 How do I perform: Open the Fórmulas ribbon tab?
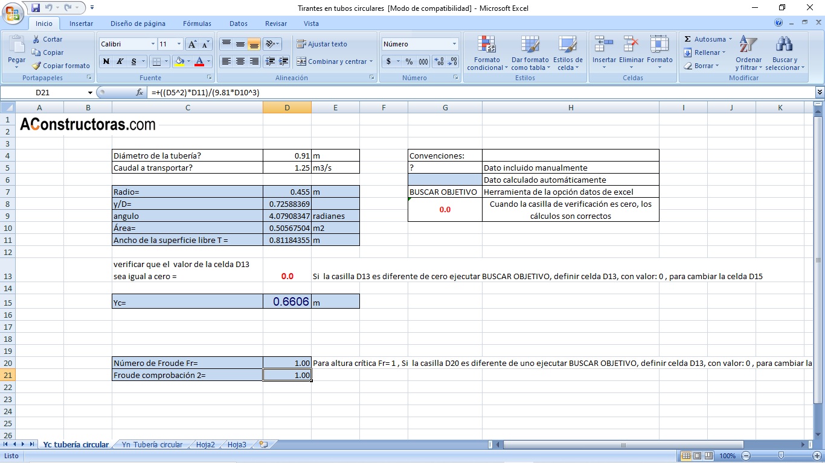tap(197, 24)
